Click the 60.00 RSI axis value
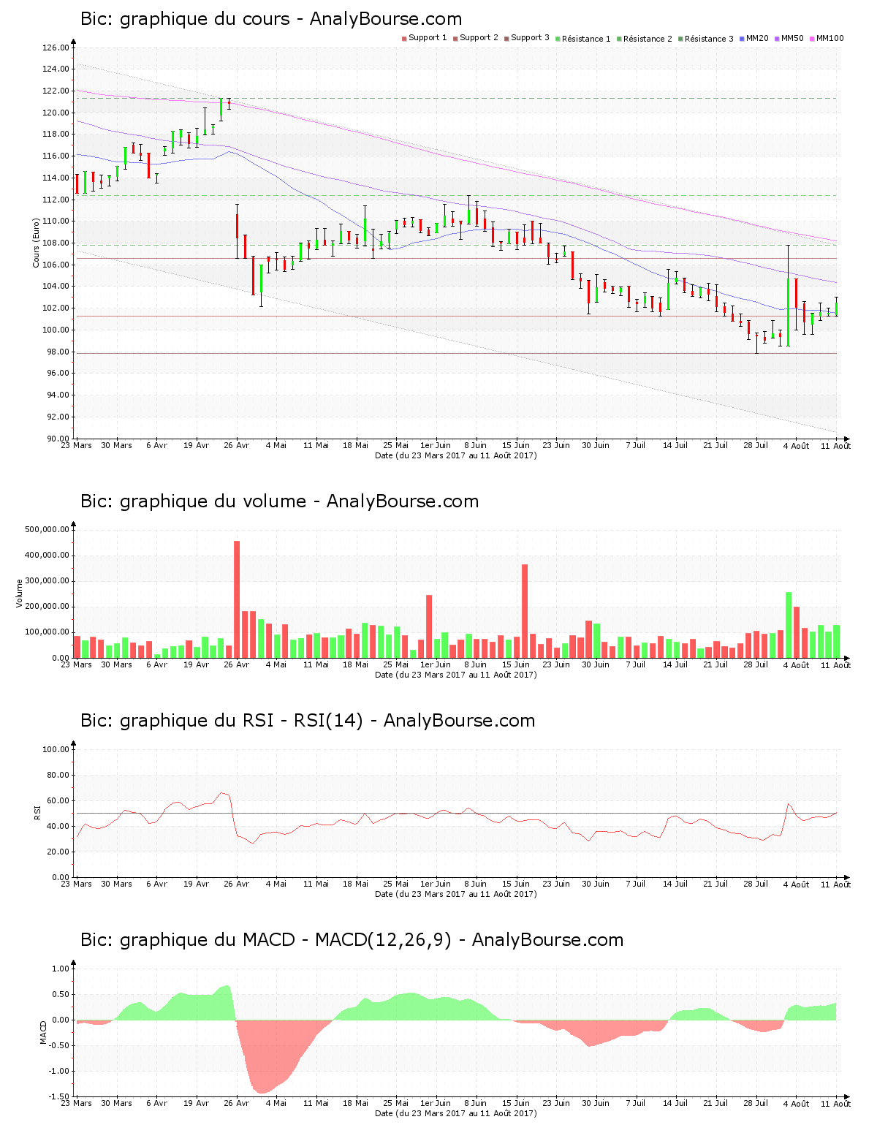 coord(58,800)
